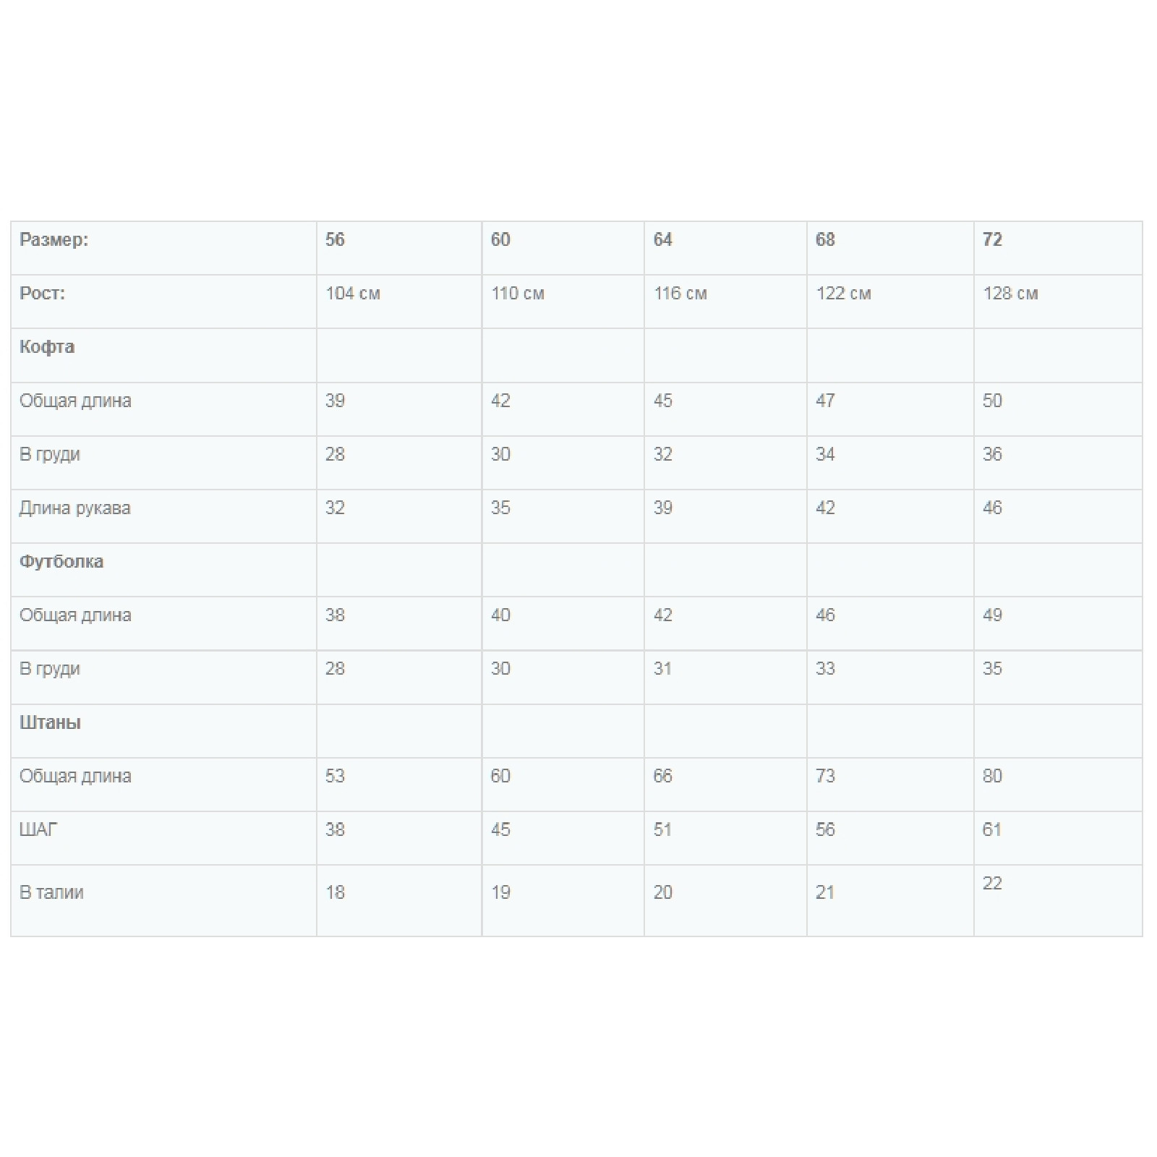Click pants total length value 80

click(x=992, y=777)
